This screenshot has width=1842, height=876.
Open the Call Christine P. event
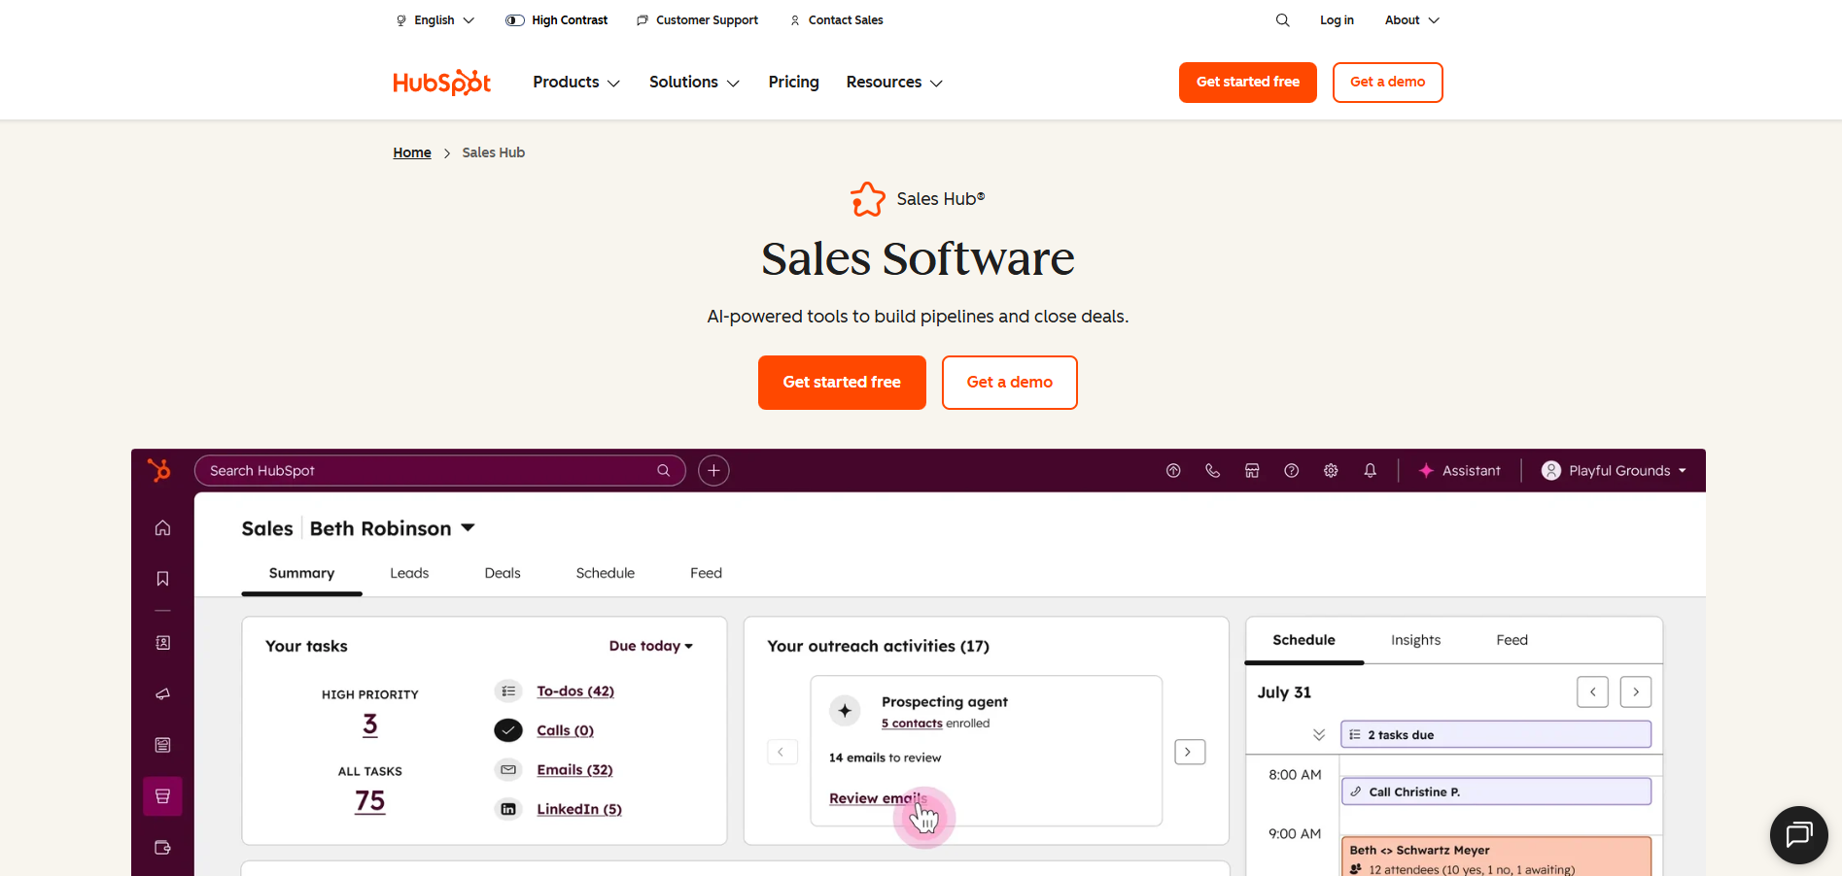coord(1496,792)
